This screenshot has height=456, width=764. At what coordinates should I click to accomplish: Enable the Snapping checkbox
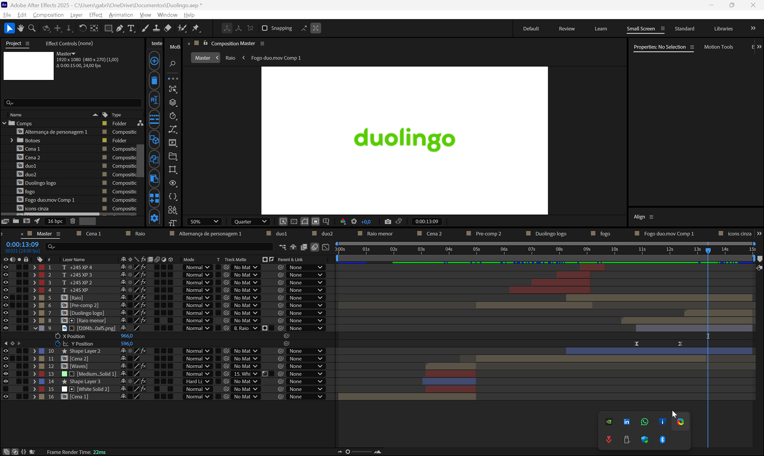pos(265,28)
